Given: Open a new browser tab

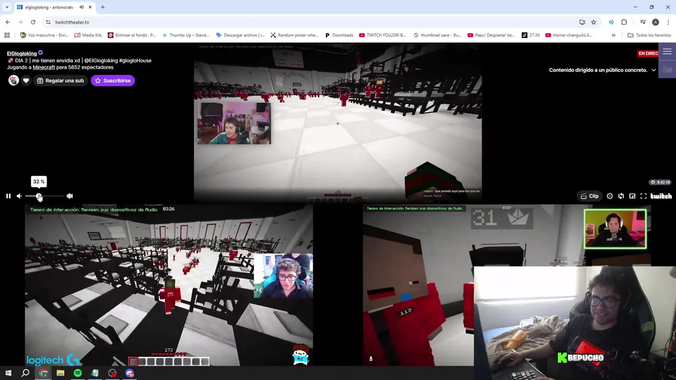Looking at the screenshot, I should click(102, 7).
